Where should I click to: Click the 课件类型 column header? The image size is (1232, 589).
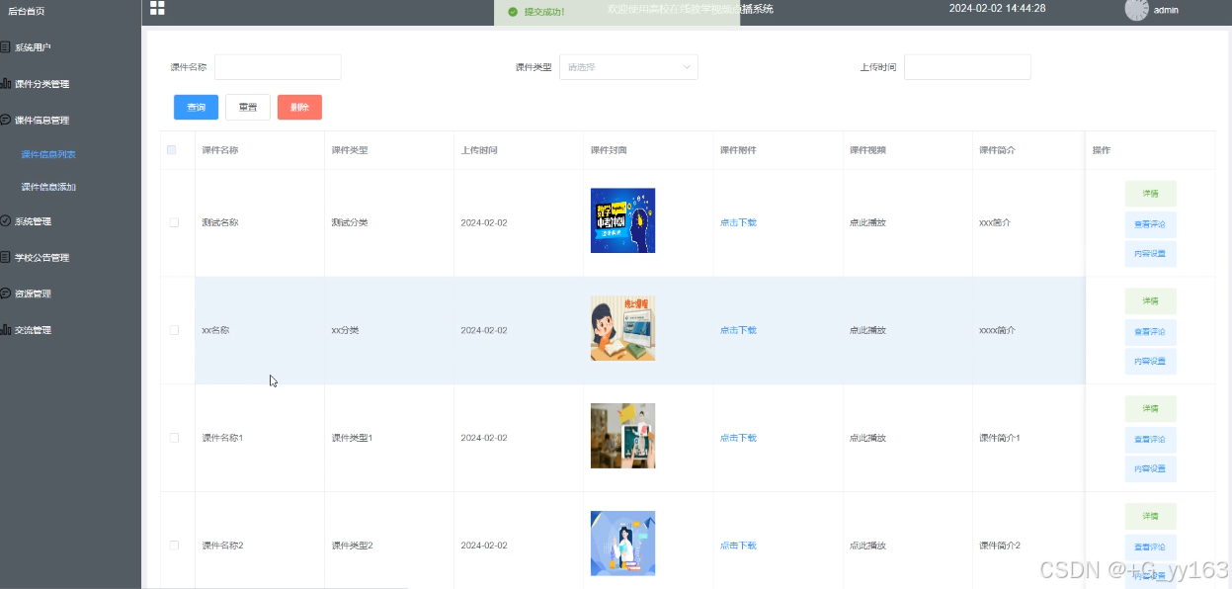click(350, 150)
